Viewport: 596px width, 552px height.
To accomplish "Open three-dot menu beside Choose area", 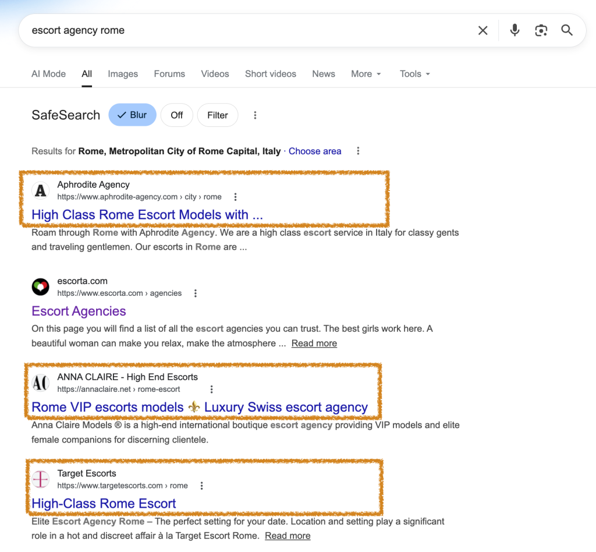I will coord(358,151).
